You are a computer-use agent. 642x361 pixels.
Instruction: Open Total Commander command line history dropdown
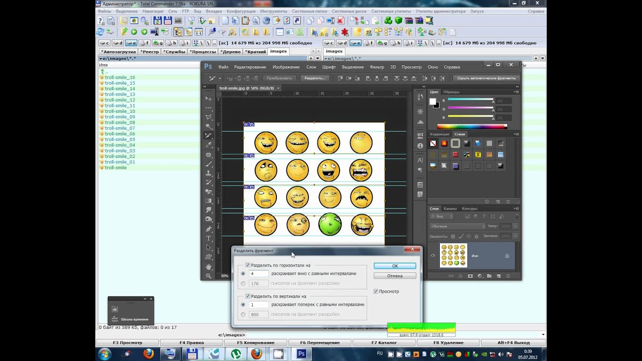click(543, 334)
